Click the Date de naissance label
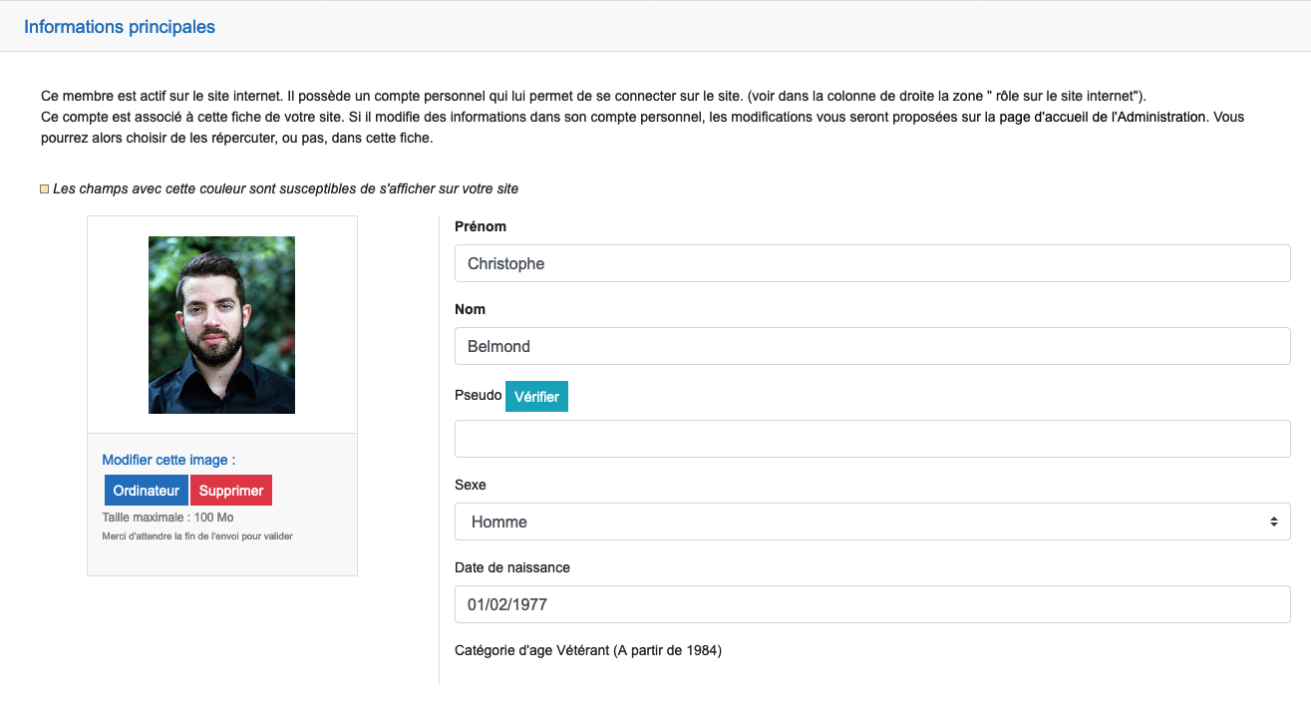The height and width of the screenshot is (704, 1311). [512, 567]
